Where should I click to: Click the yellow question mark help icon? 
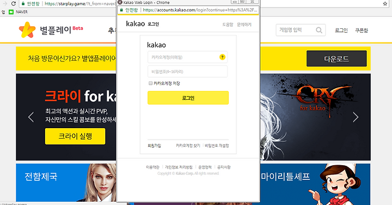tap(222, 57)
